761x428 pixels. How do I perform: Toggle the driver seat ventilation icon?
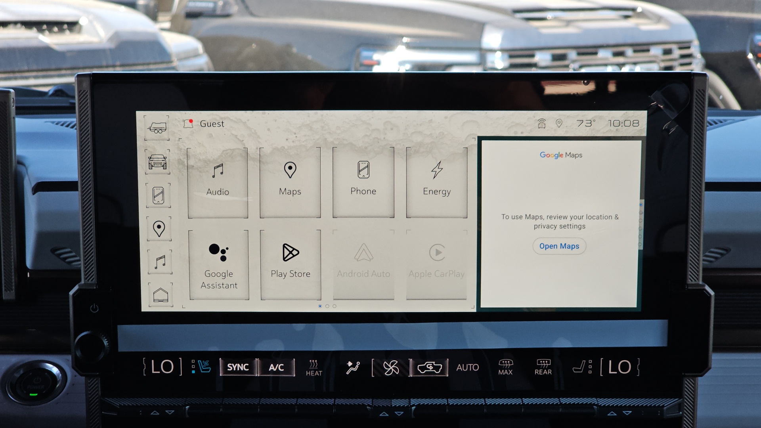(x=201, y=367)
